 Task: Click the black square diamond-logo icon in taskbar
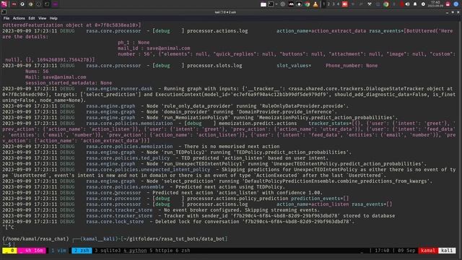[x=299, y=4]
